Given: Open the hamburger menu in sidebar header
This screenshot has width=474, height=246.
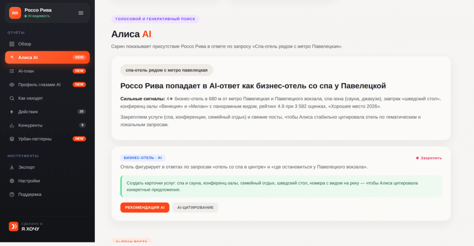Looking at the screenshot, I should click(81, 13).
